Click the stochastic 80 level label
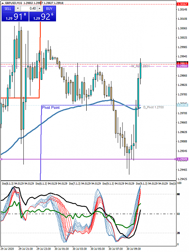Screen dimensions: 189x252 179,194
